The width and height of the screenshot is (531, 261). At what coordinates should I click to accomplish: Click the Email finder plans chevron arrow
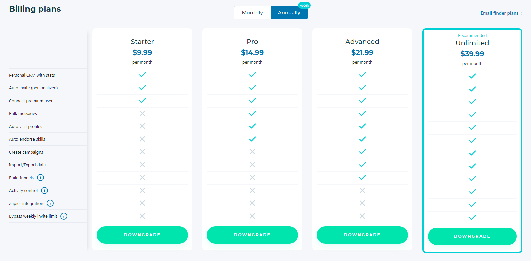tap(521, 14)
